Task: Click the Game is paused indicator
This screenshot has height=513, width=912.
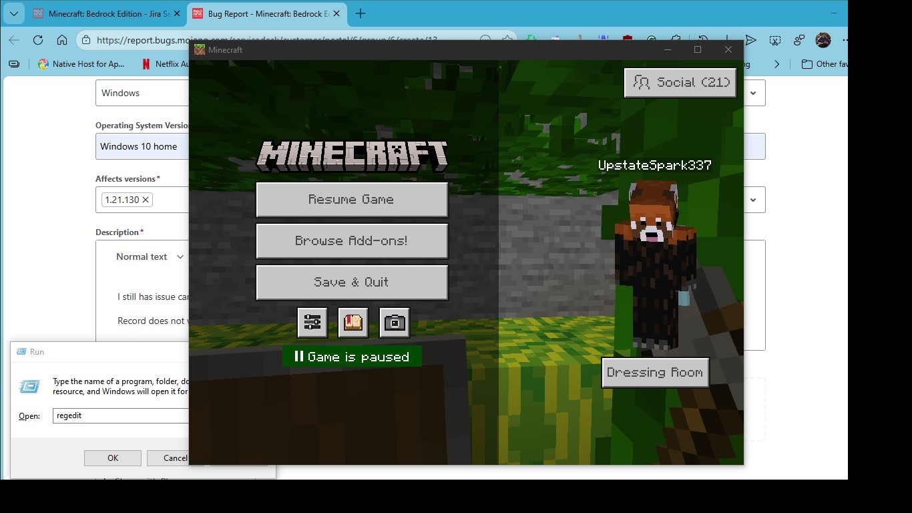Action: coord(352,357)
